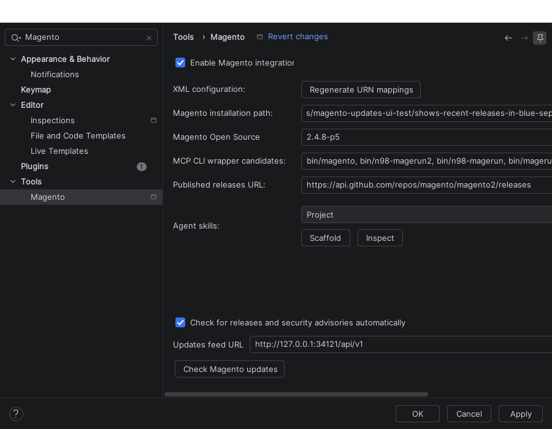Viewport: 552px width, 429px height.
Task: Open the Plugins settings page
Action: (34, 166)
